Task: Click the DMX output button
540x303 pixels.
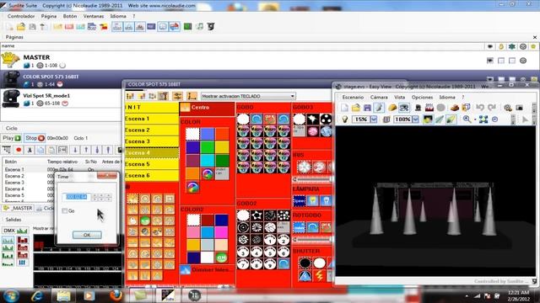Action: pos(15,231)
